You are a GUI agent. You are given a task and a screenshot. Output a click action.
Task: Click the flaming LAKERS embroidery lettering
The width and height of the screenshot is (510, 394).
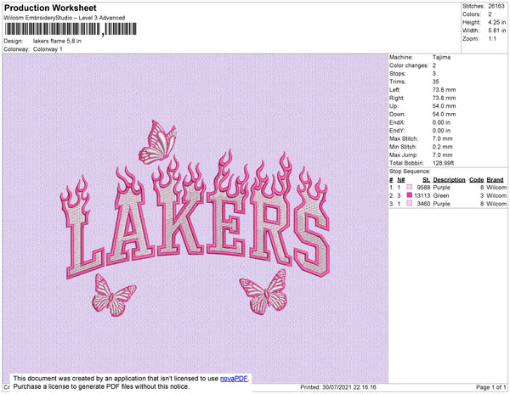pos(195,216)
